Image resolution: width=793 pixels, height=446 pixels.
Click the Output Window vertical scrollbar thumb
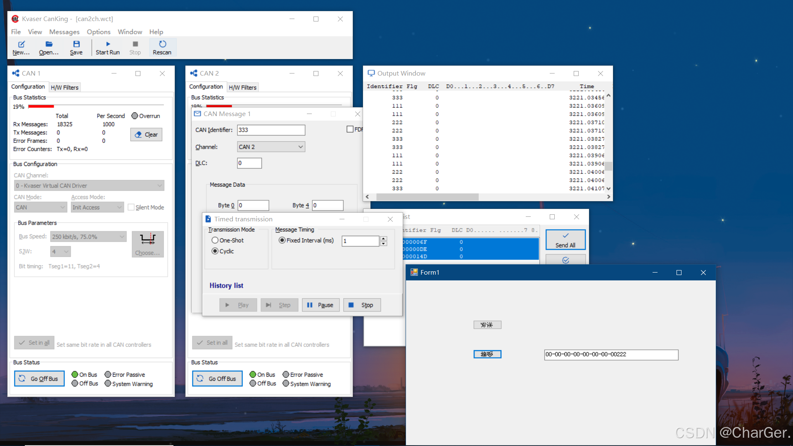(609, 166)
